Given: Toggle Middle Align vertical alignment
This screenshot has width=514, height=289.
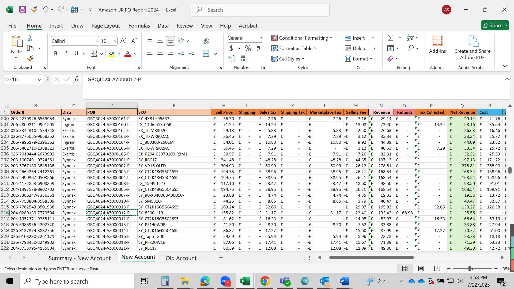Looking at the screenshot, I should click(x=160, y=41).
